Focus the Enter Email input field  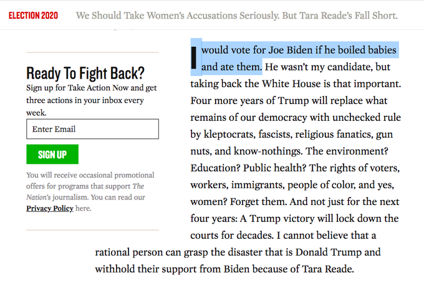(92, 129)
